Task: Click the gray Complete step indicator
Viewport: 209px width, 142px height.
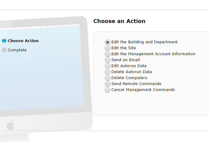Action: coord(4,50)
